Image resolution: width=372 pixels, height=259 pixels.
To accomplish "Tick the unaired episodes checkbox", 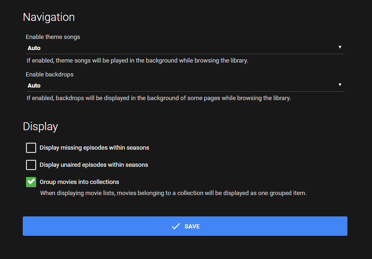I will pyautogui.click(x=31, y=165).
